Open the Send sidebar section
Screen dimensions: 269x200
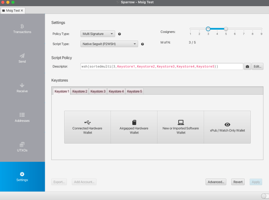tap(22, 58)
